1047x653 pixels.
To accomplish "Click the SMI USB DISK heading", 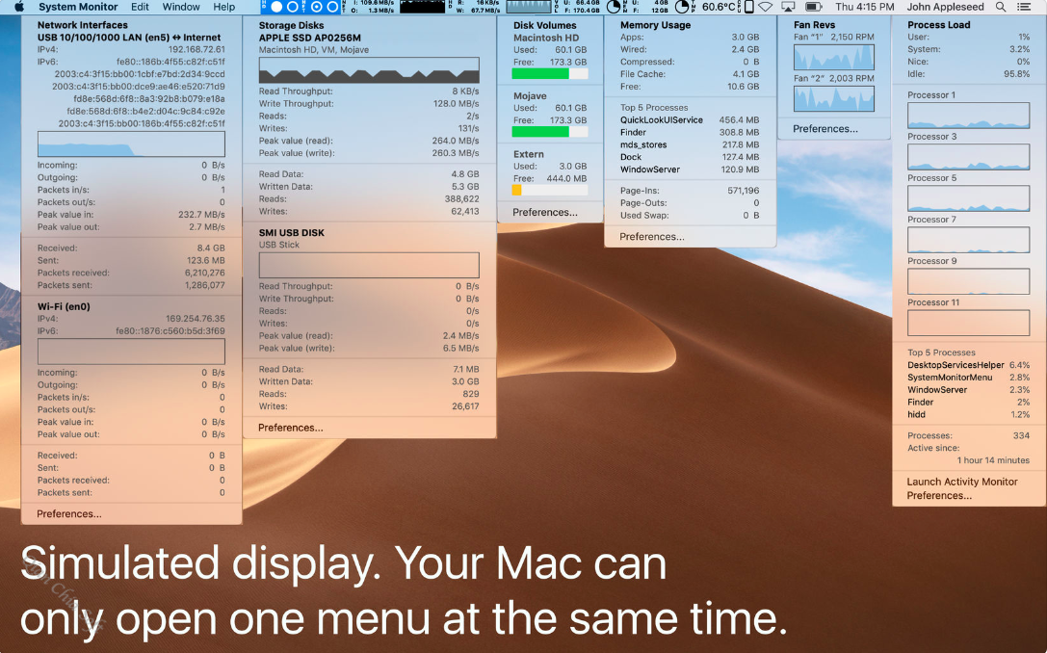I will [x=292, y=232].
